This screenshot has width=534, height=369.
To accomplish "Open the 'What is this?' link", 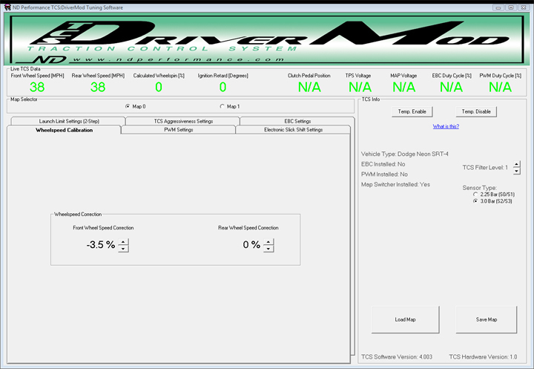I will pos(446,126).
